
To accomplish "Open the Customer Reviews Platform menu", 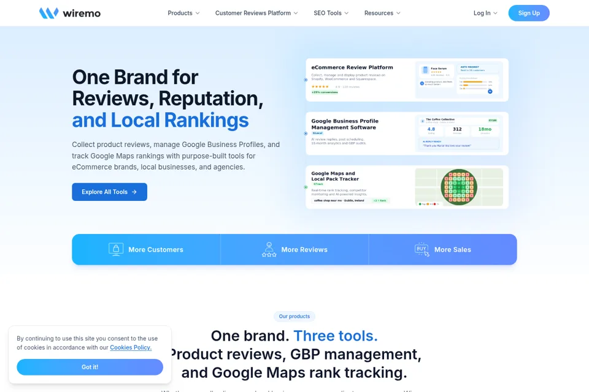I will pyautogui.click(x=256, y=13).
